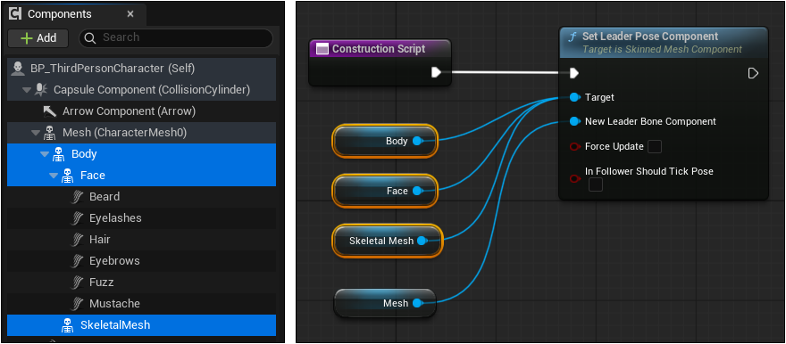The width and height of the screenshot is (786, 344).
Task: Click the groom icon next to Beard
Action: pos(77,197)
